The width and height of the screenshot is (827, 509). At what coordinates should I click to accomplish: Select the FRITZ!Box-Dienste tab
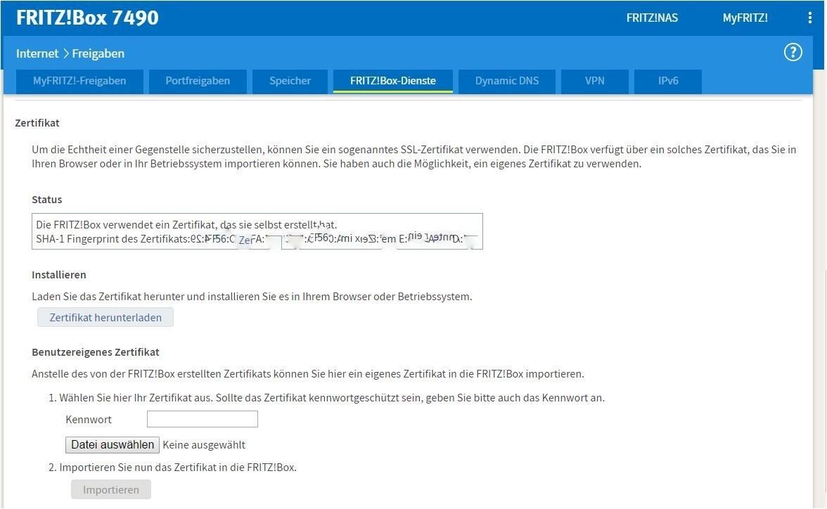click(x=393, y=82)
